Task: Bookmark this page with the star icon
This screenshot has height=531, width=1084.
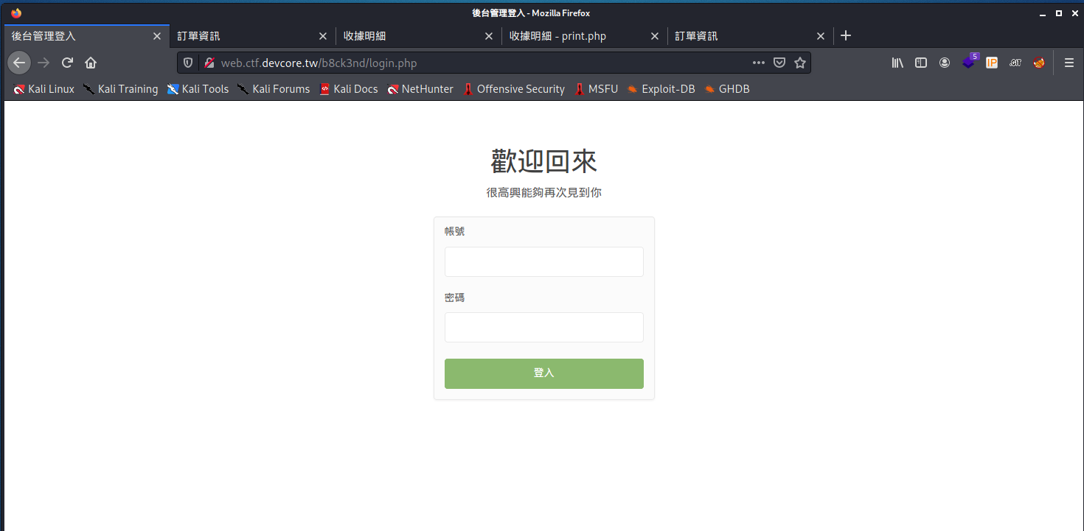Action: pos(799,63)
